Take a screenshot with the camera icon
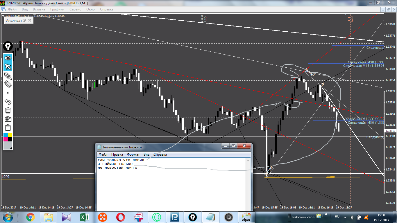Viewport: 397px width, 223px height. (8, 119)
